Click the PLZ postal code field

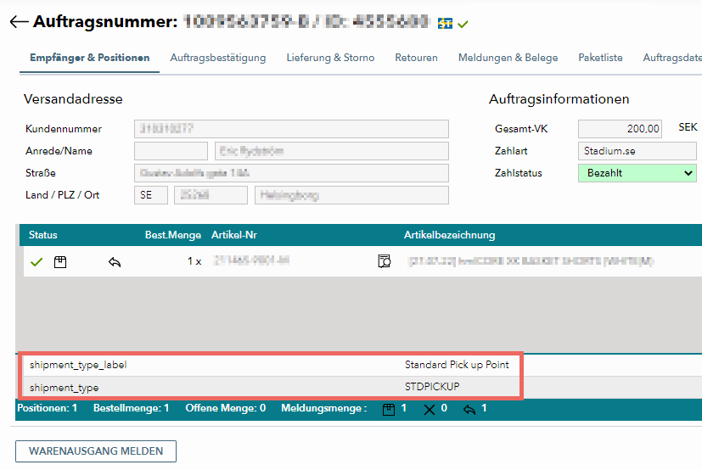(211, 195)
